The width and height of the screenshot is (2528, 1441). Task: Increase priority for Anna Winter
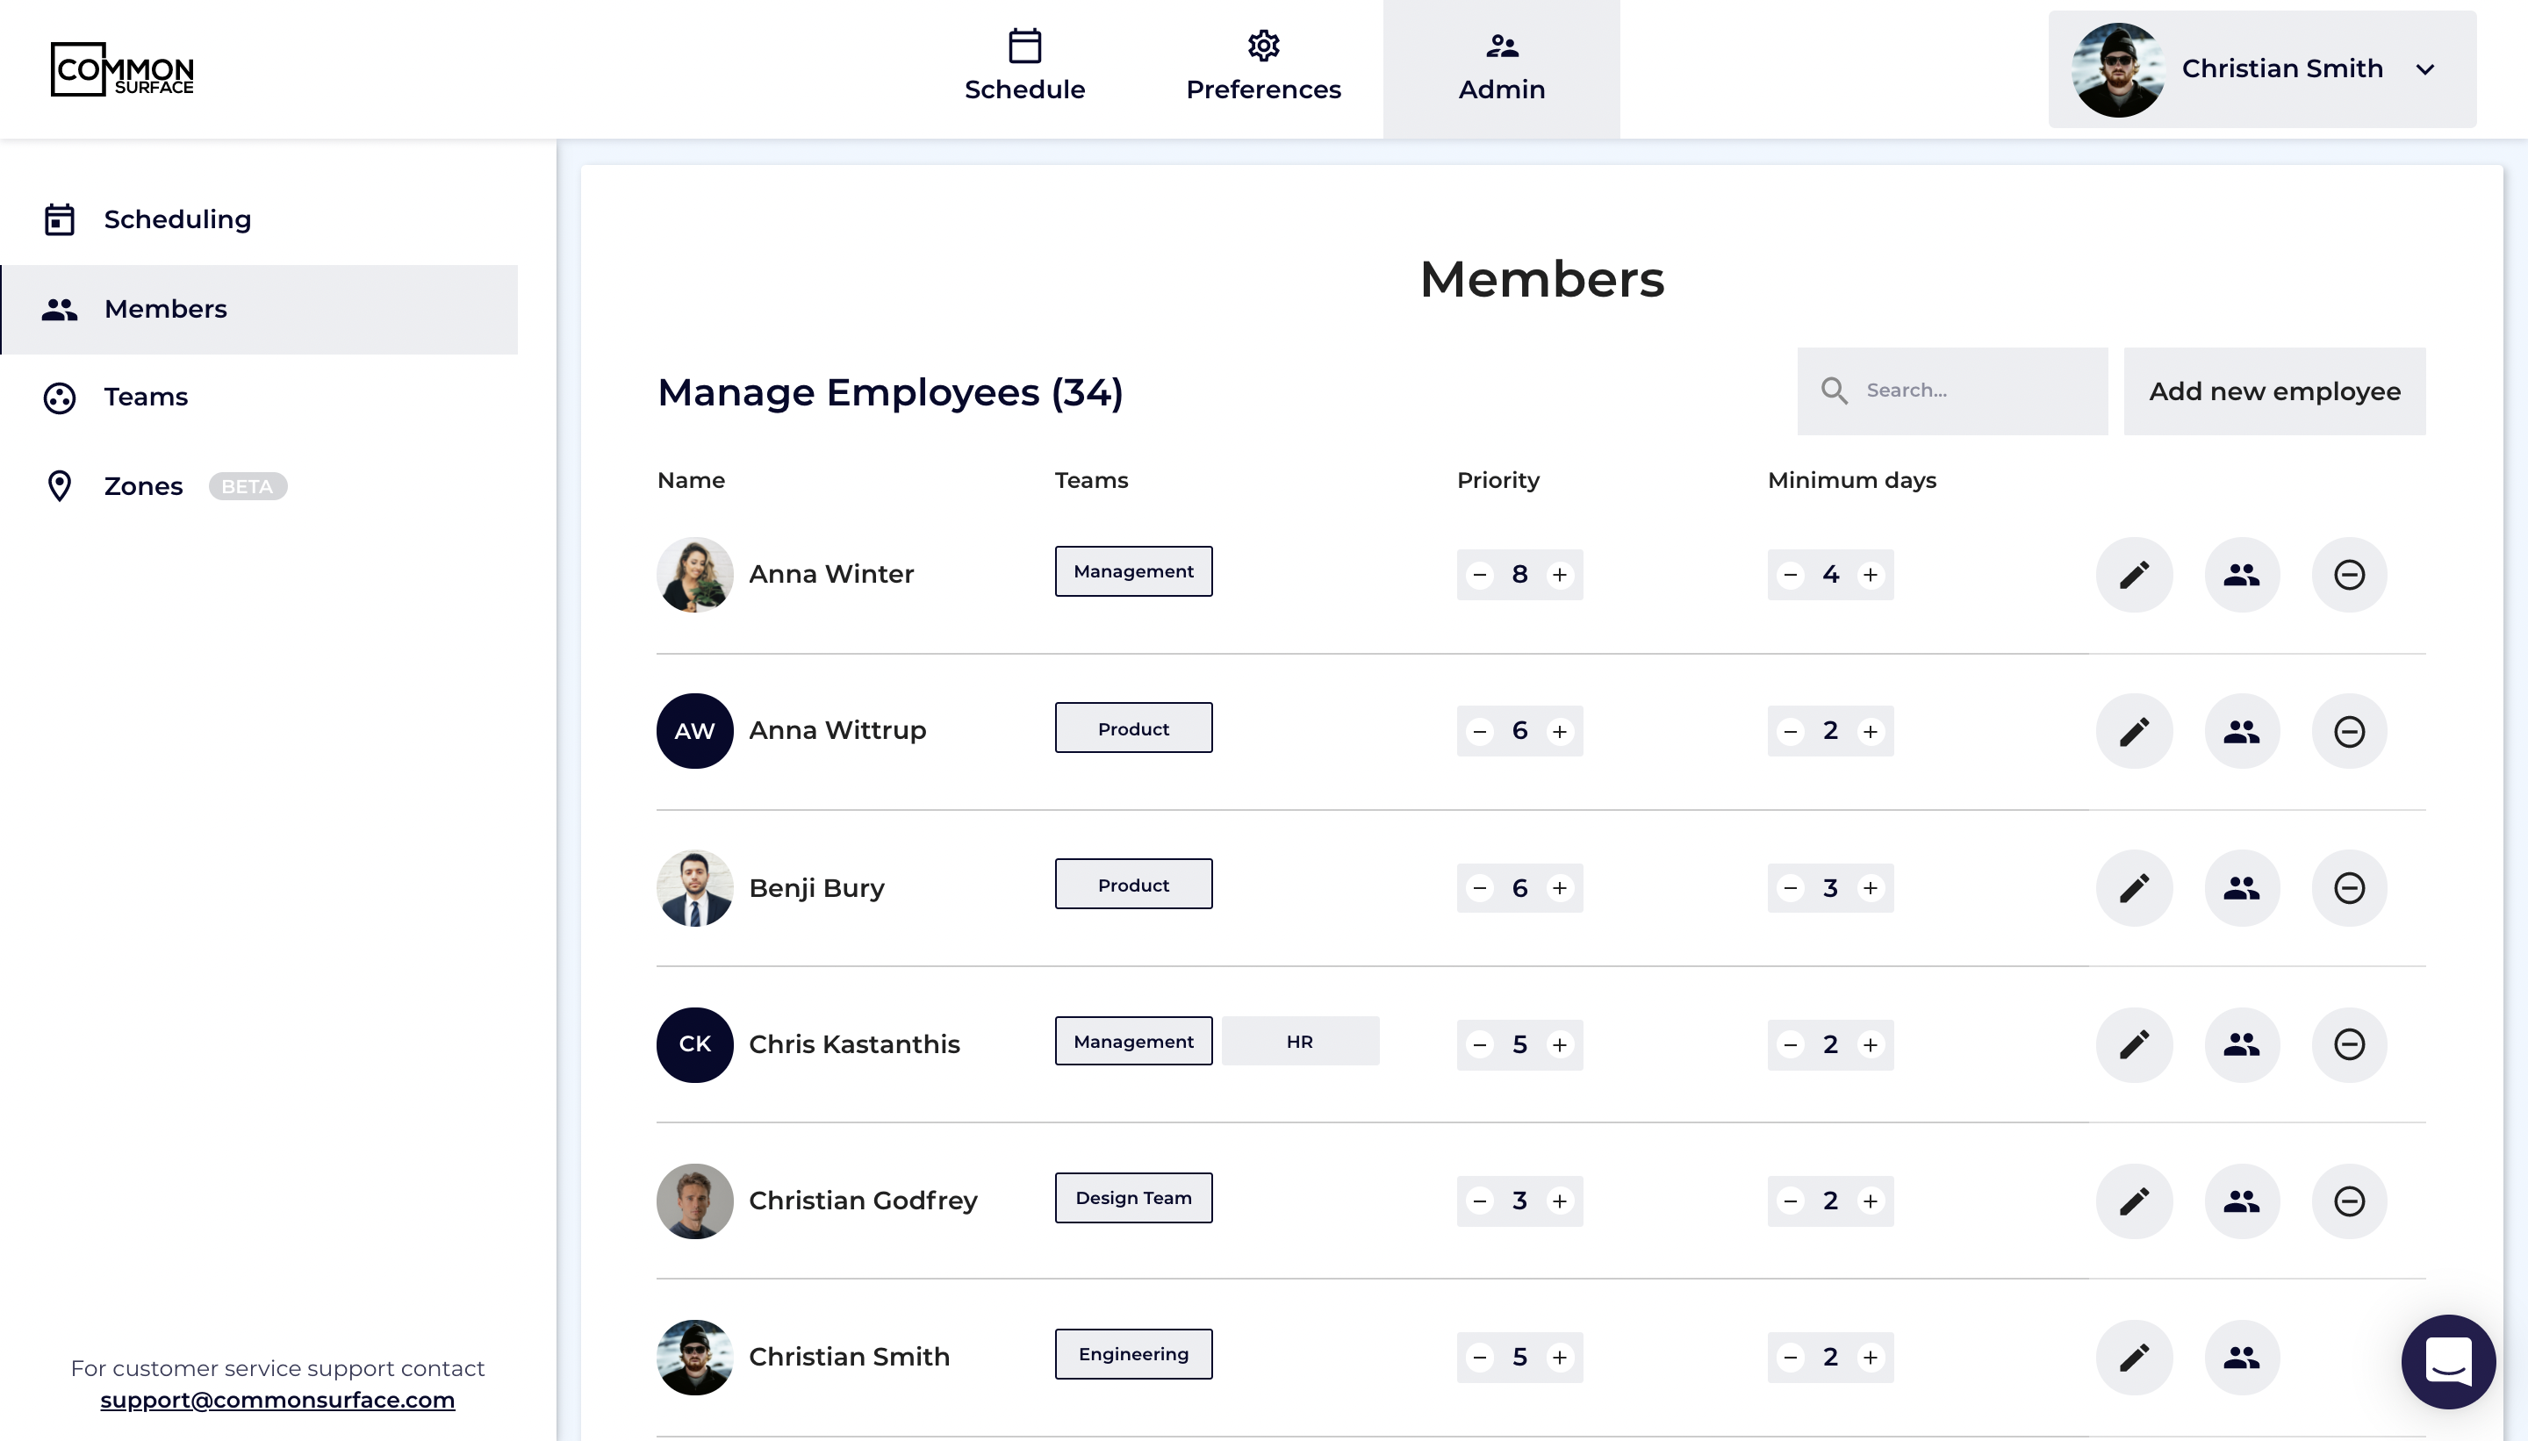1560,575
